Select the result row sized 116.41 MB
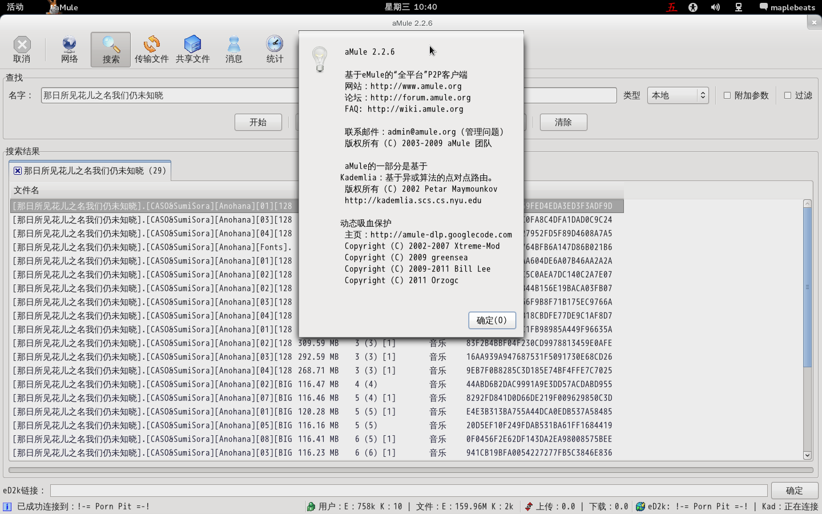The height and width of the screenshot is (514, 822). [x=317, y=439]
